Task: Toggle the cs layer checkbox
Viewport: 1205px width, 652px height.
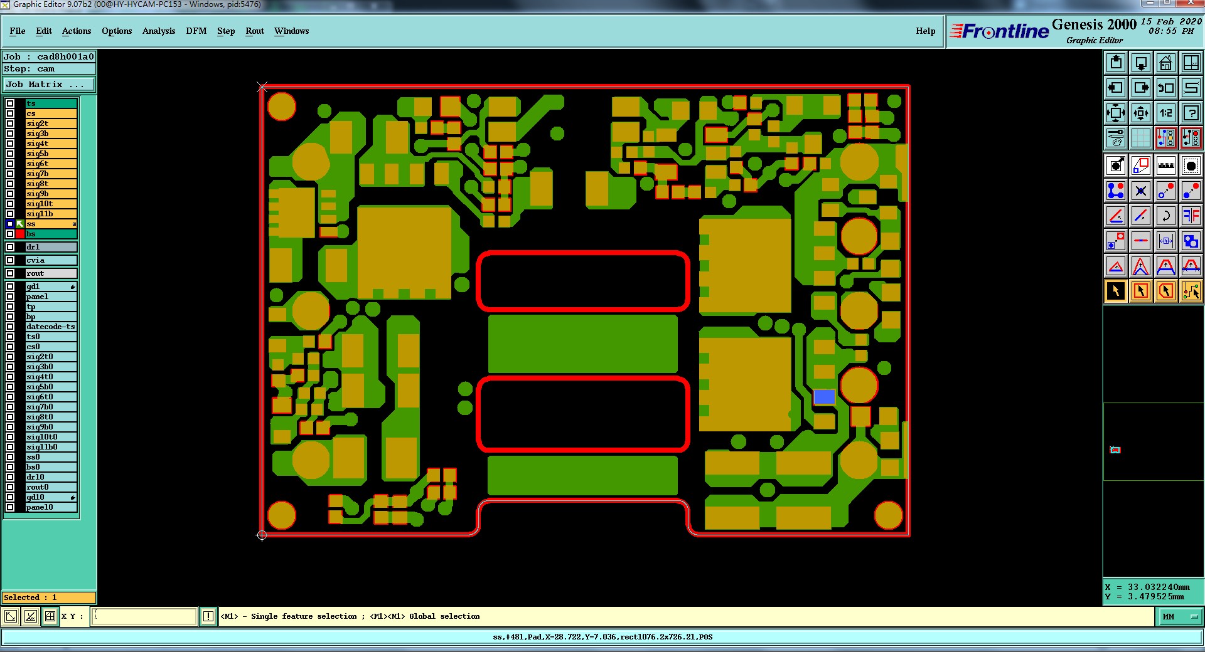Action: [10, 113]
